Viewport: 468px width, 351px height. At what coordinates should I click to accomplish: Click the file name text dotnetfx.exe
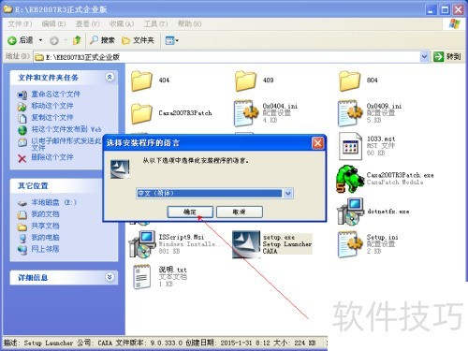click(388, 212)
